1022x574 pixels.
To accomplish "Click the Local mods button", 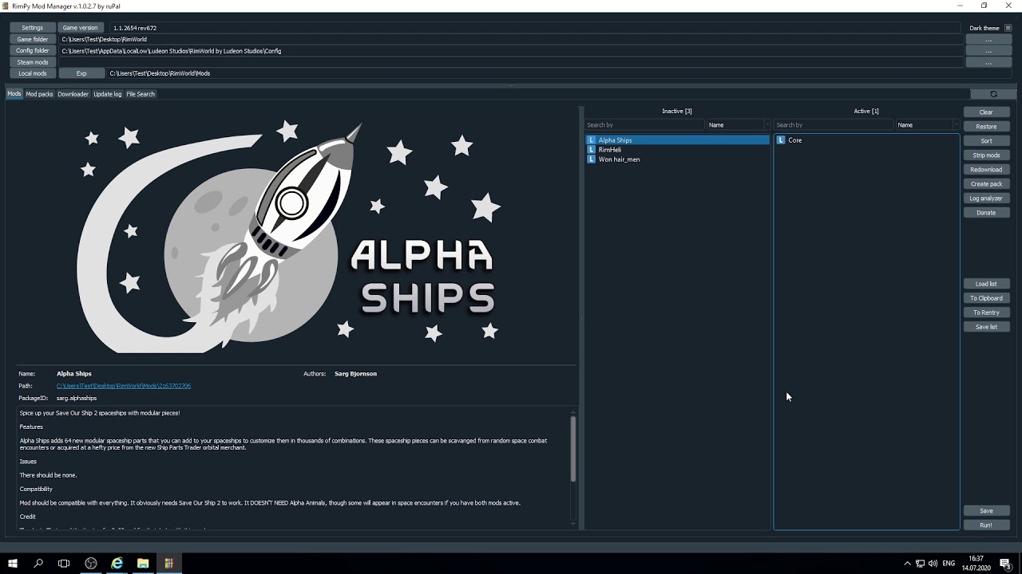I will (x=33, y=73).
